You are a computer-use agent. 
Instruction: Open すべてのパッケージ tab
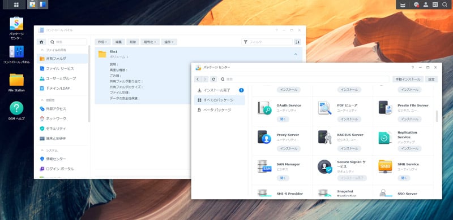point(220,100)
